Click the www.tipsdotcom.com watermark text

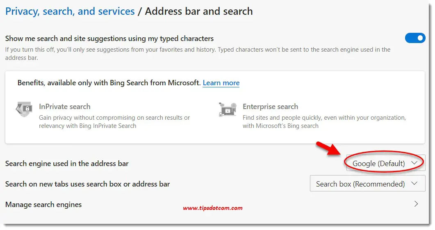(x=213, y=208)
